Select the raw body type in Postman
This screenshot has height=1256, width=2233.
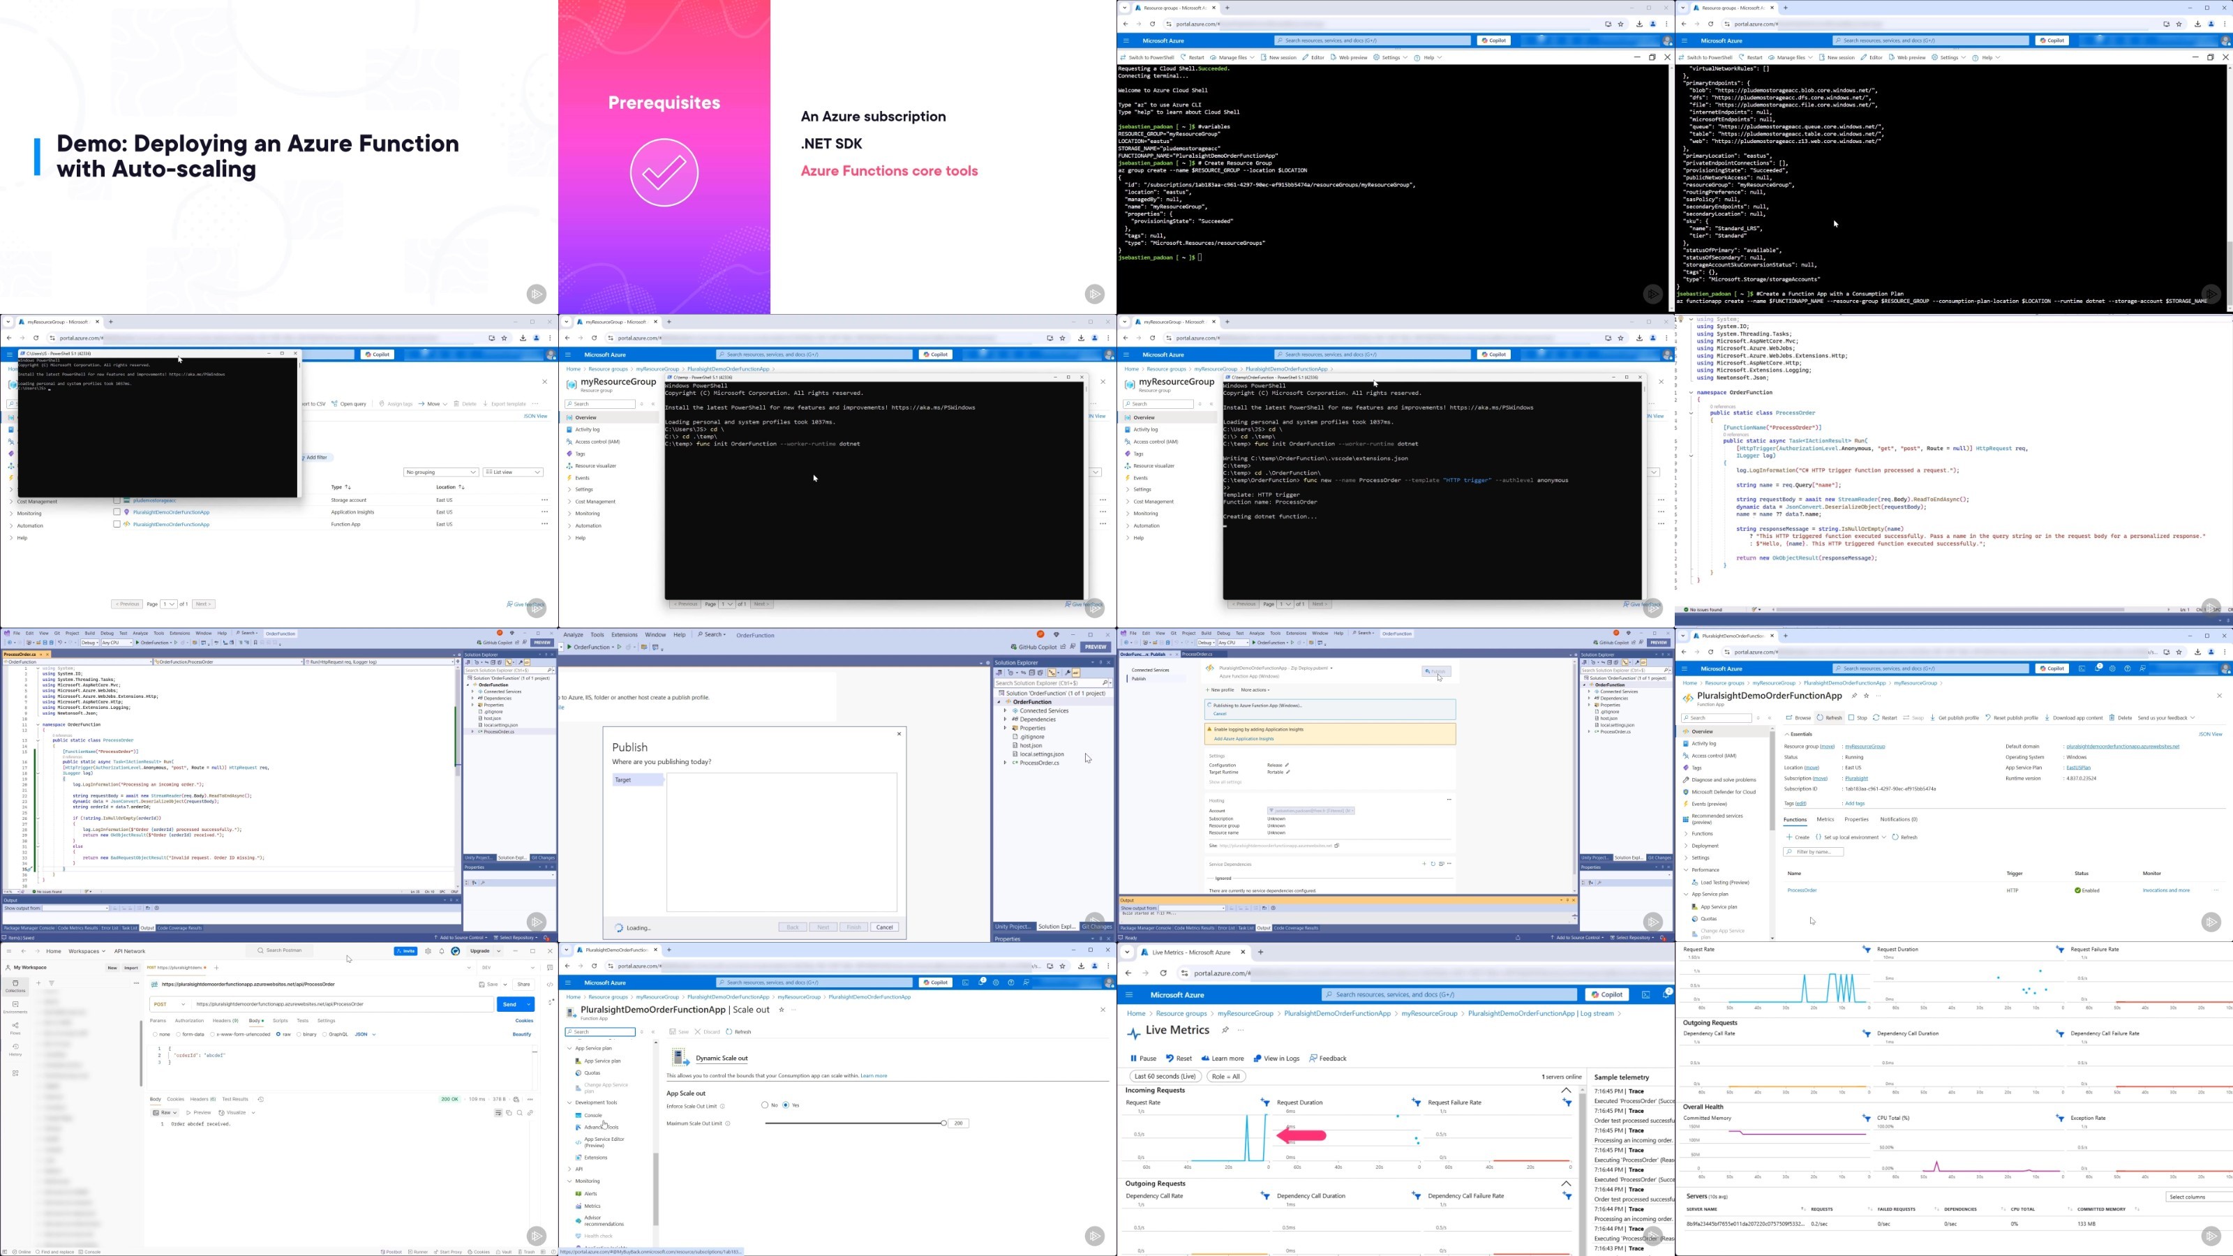(x=283, y=1034)
